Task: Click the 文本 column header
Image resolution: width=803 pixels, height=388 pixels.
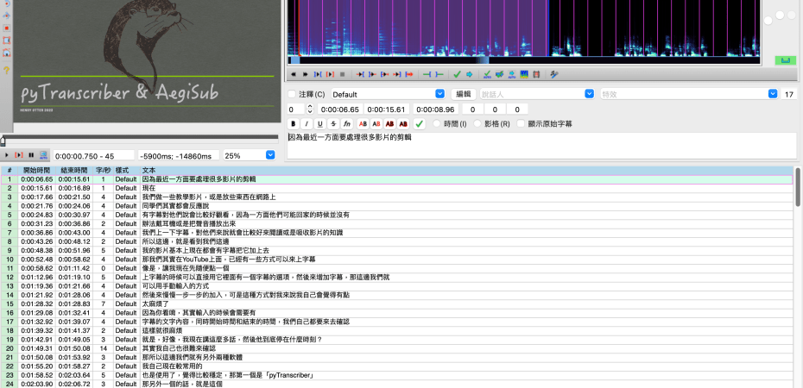Action: (x=149, y=171)
